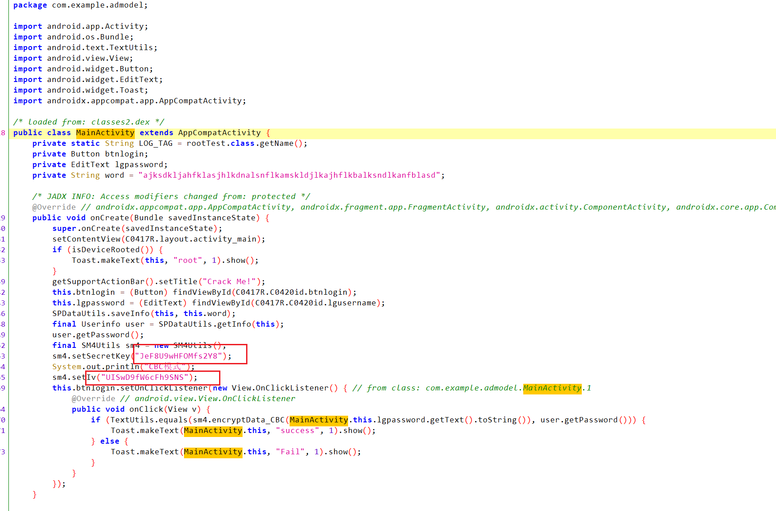Open the encryptData_CBC method reference
This screenshot has height=511, width=776.
[248, 420]
